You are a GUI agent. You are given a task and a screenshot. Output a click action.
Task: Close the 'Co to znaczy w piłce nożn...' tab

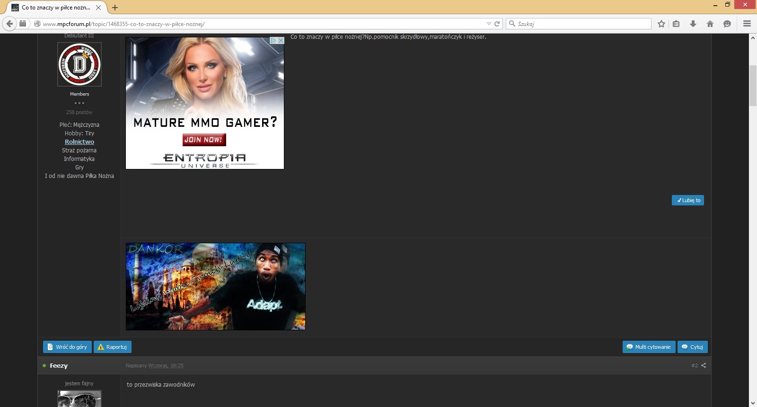(98, 8)
